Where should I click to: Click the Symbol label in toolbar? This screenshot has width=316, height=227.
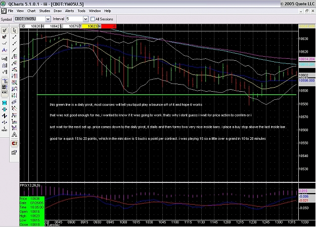tap(6, 19)
